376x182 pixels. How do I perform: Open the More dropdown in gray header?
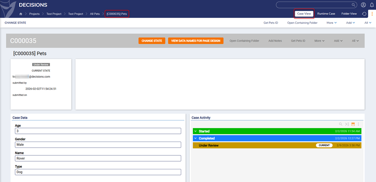[x=319, y=41]
